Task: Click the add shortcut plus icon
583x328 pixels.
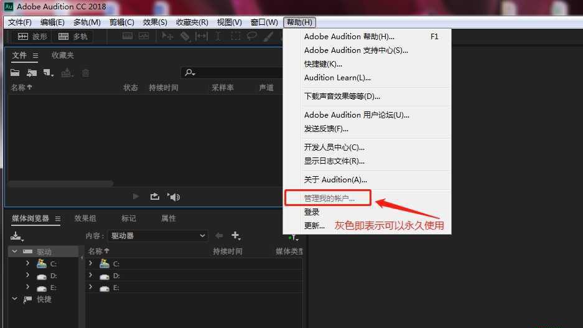Action: 236,235
